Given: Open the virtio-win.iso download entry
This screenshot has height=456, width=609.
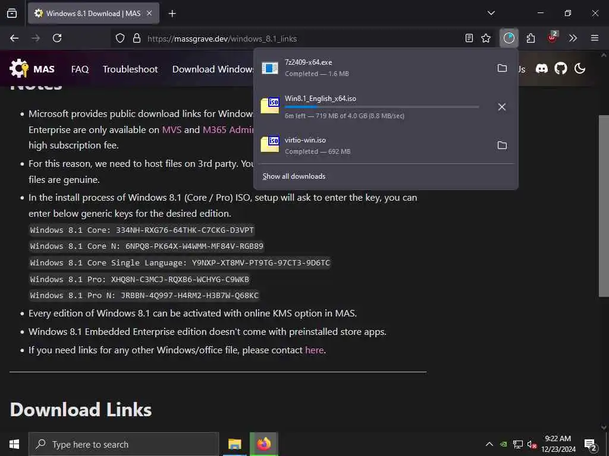Looking at the screenshot, I should pyautogui.click(x=373, y=145).
